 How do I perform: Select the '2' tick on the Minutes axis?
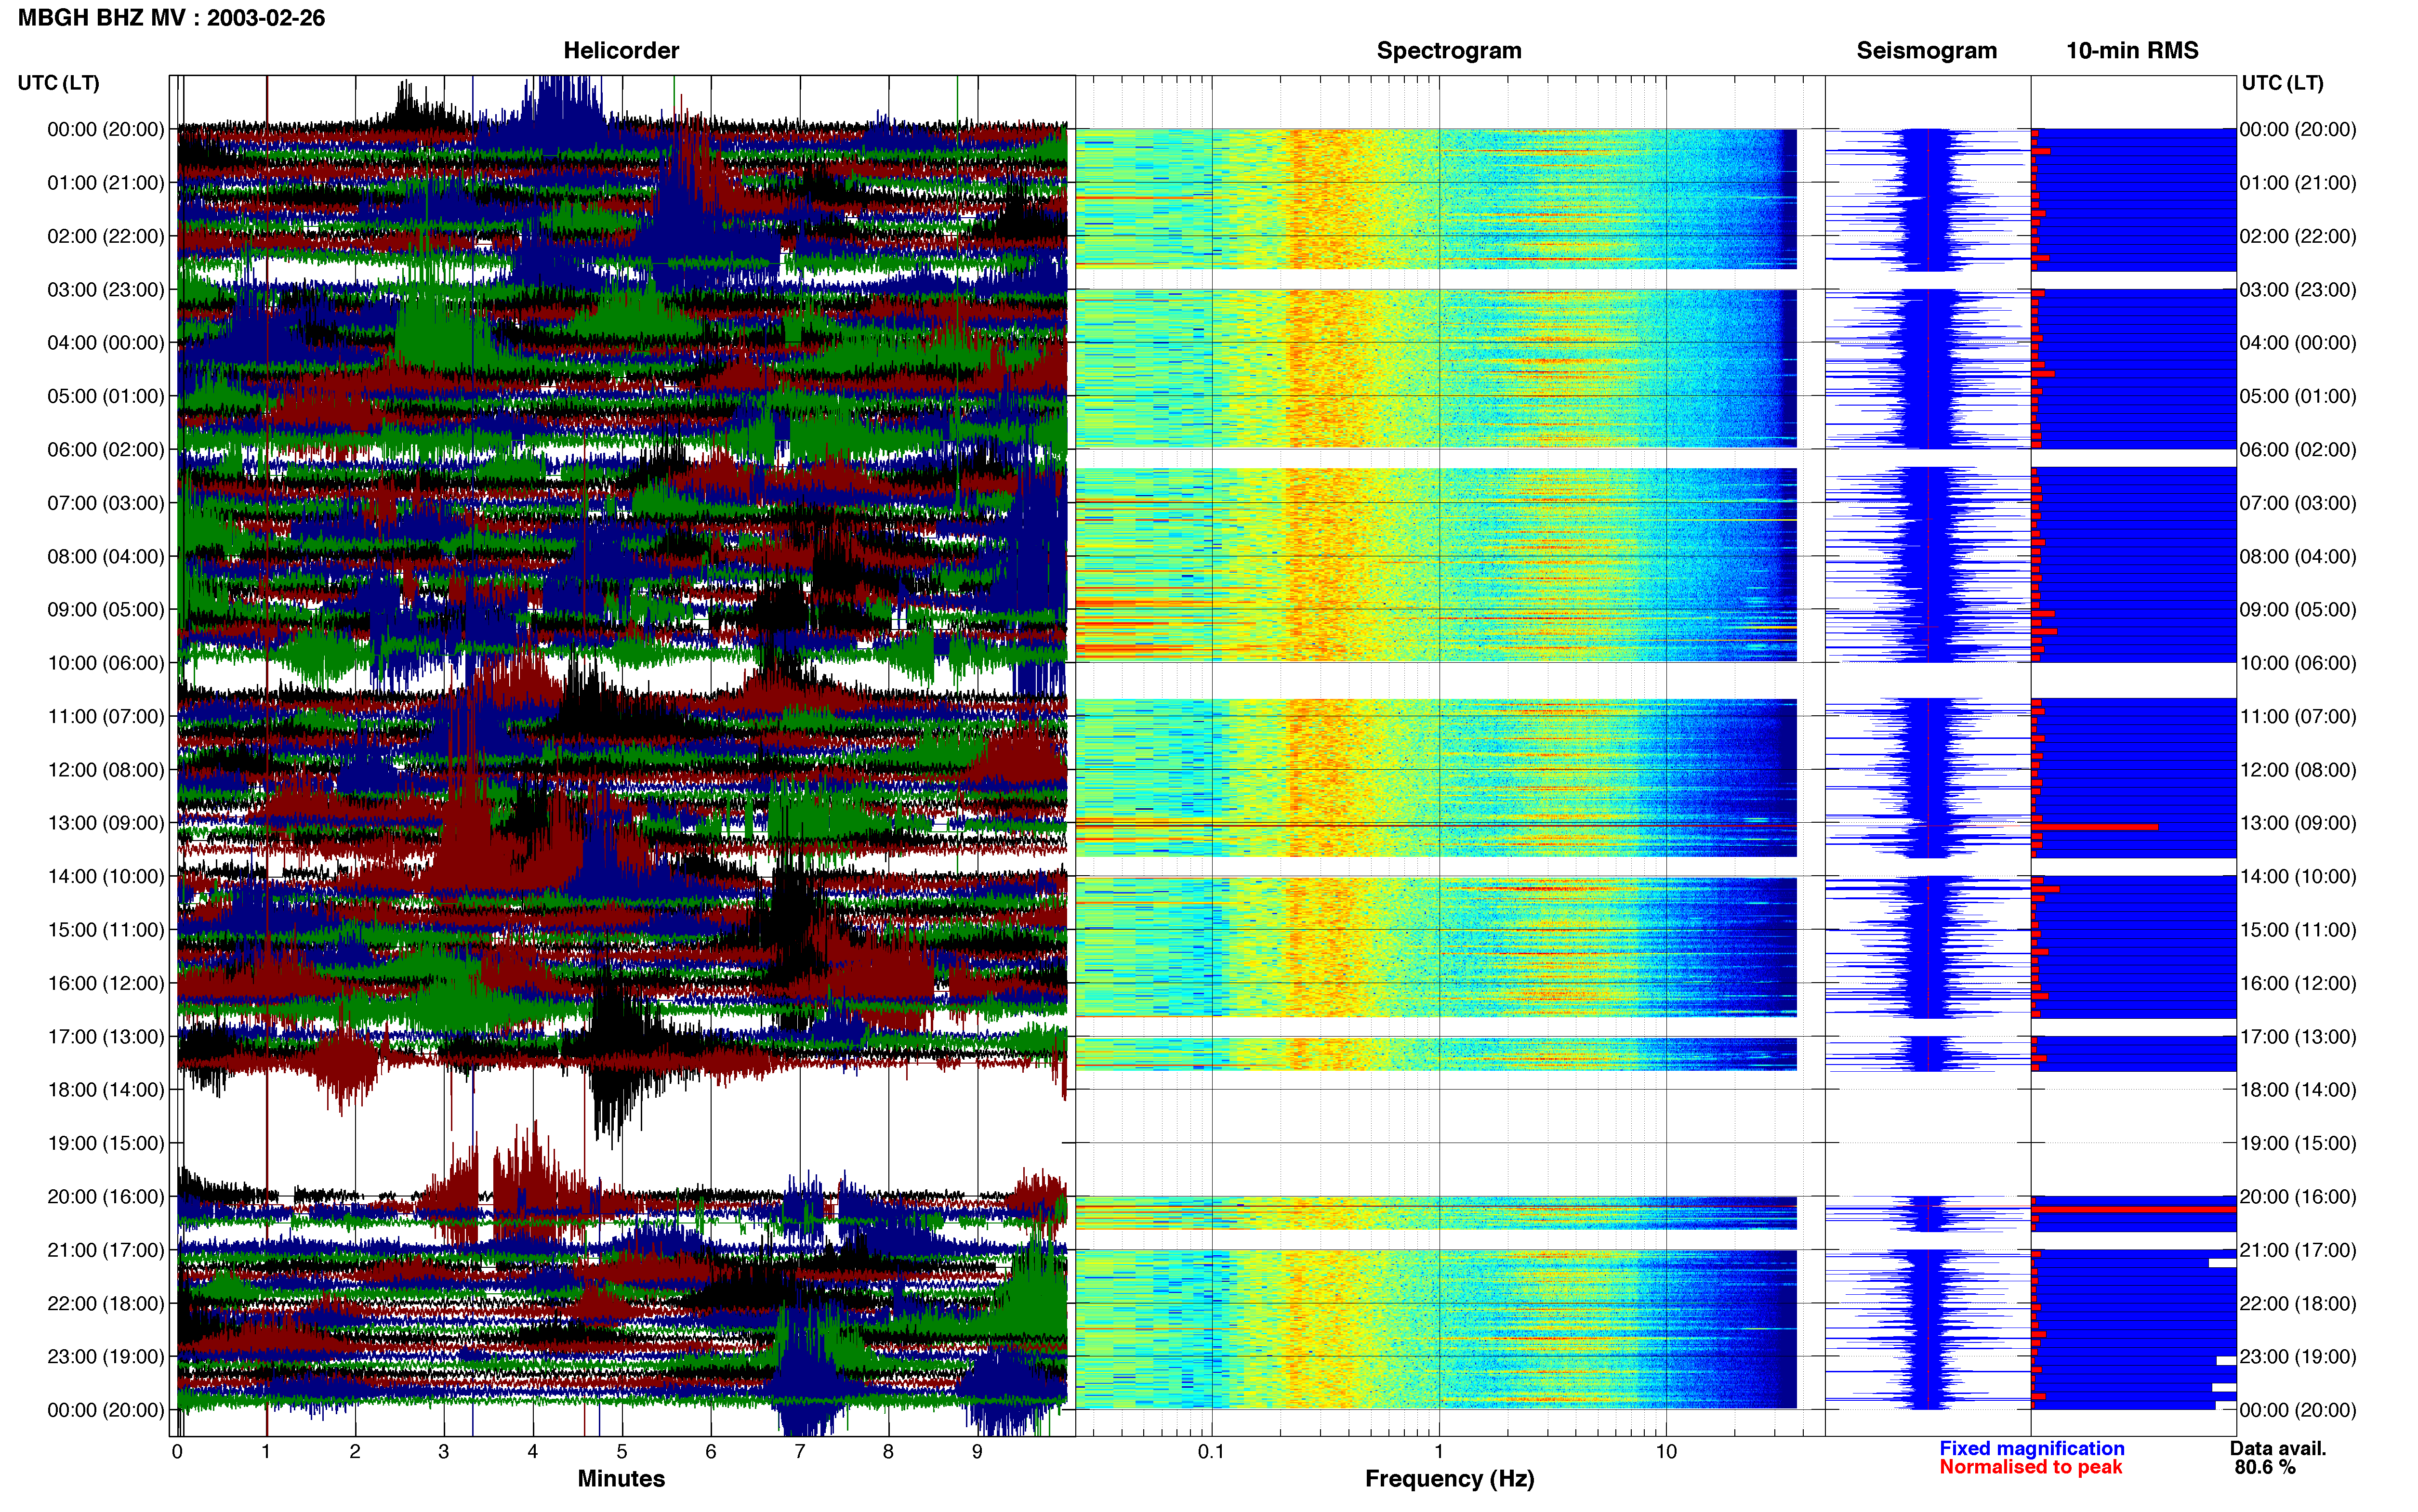(355, 1452)
